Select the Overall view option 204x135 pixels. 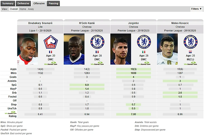pos(14,9)
